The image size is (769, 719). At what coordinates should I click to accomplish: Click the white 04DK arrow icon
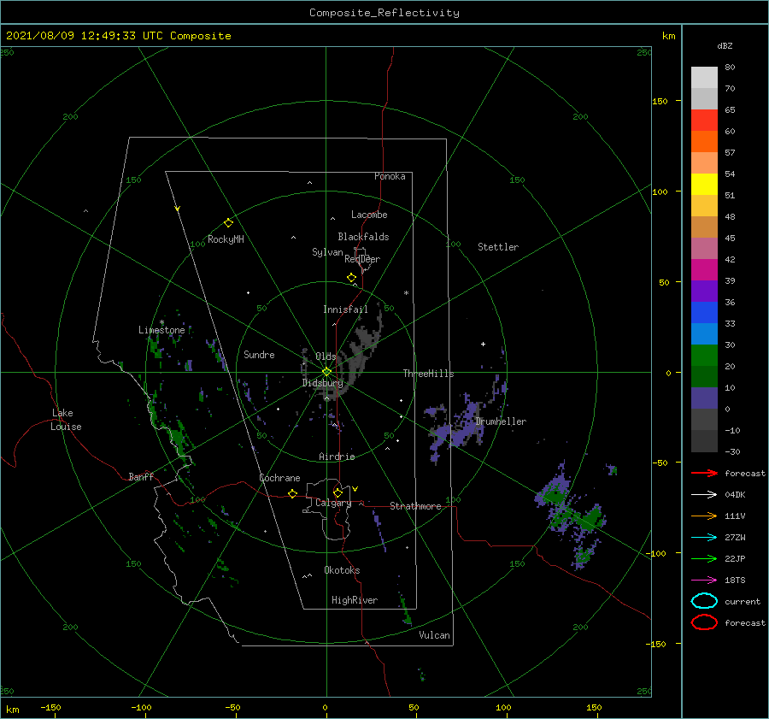click(704, 495)
